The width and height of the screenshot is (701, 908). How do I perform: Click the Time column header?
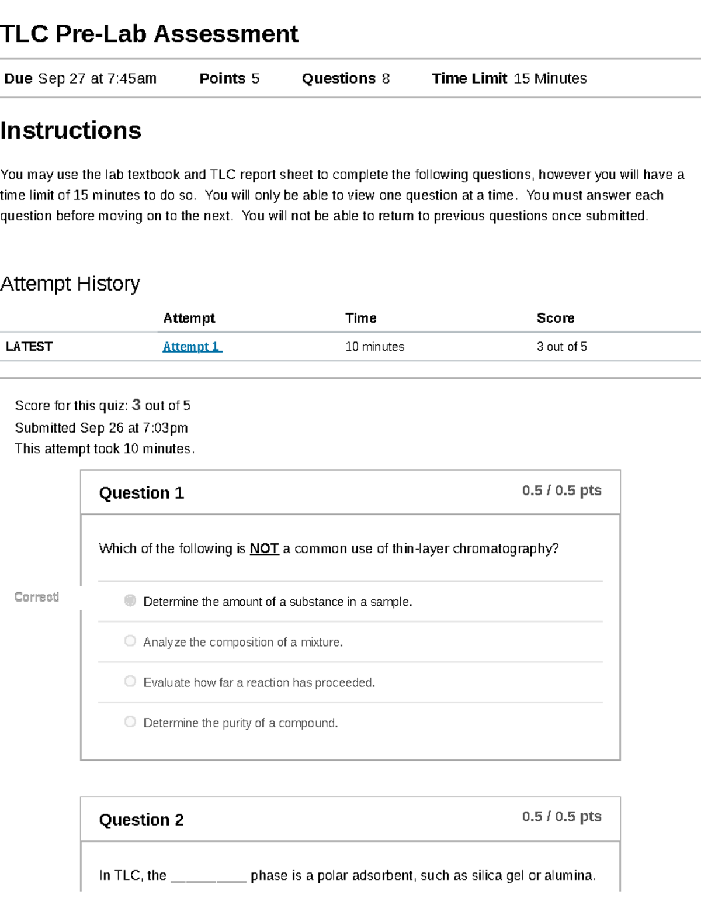pos(360,318)
